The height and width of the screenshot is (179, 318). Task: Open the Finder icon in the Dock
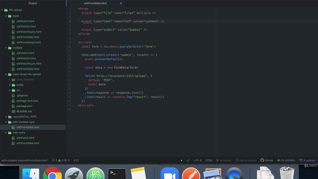(x=31, y=174)
